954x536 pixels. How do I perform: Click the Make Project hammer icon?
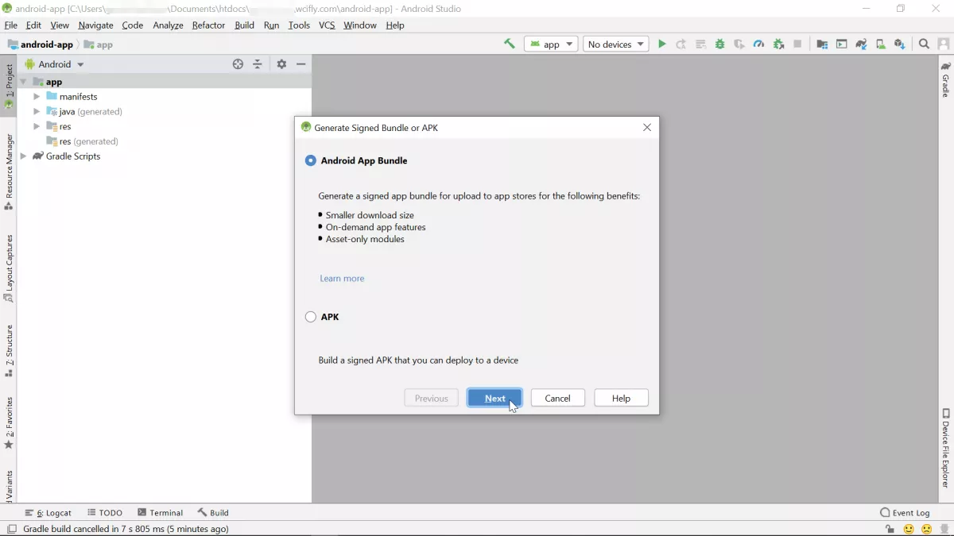pyautogui.click(x=510, y=44)
